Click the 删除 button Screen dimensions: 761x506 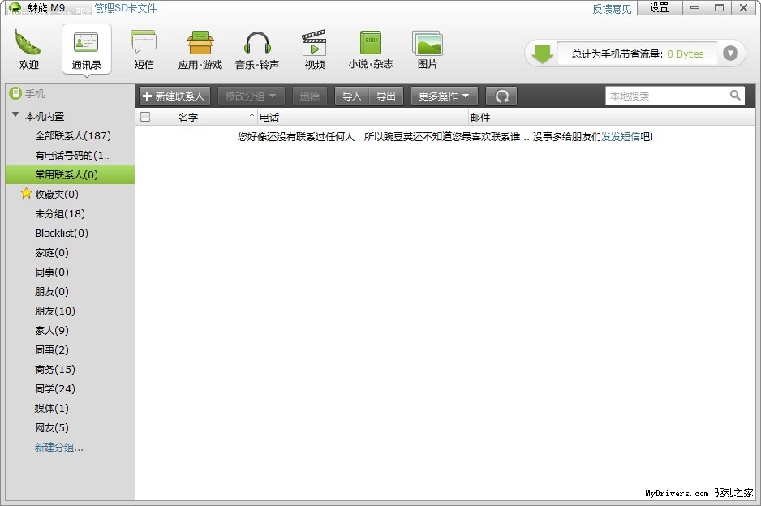click(x=310, y=96)
